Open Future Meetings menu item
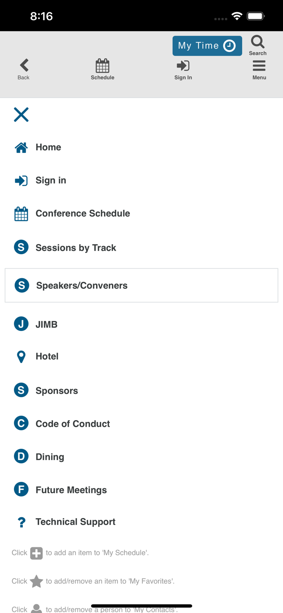 pyautogui.click(x=71, y=490)
